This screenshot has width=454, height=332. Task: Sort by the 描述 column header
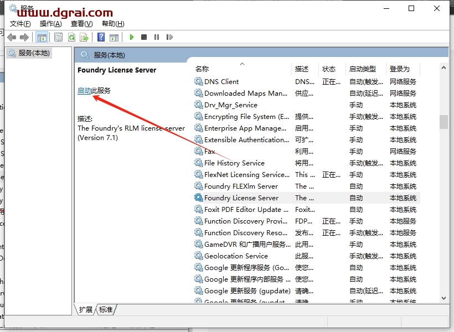click(305, 69)
